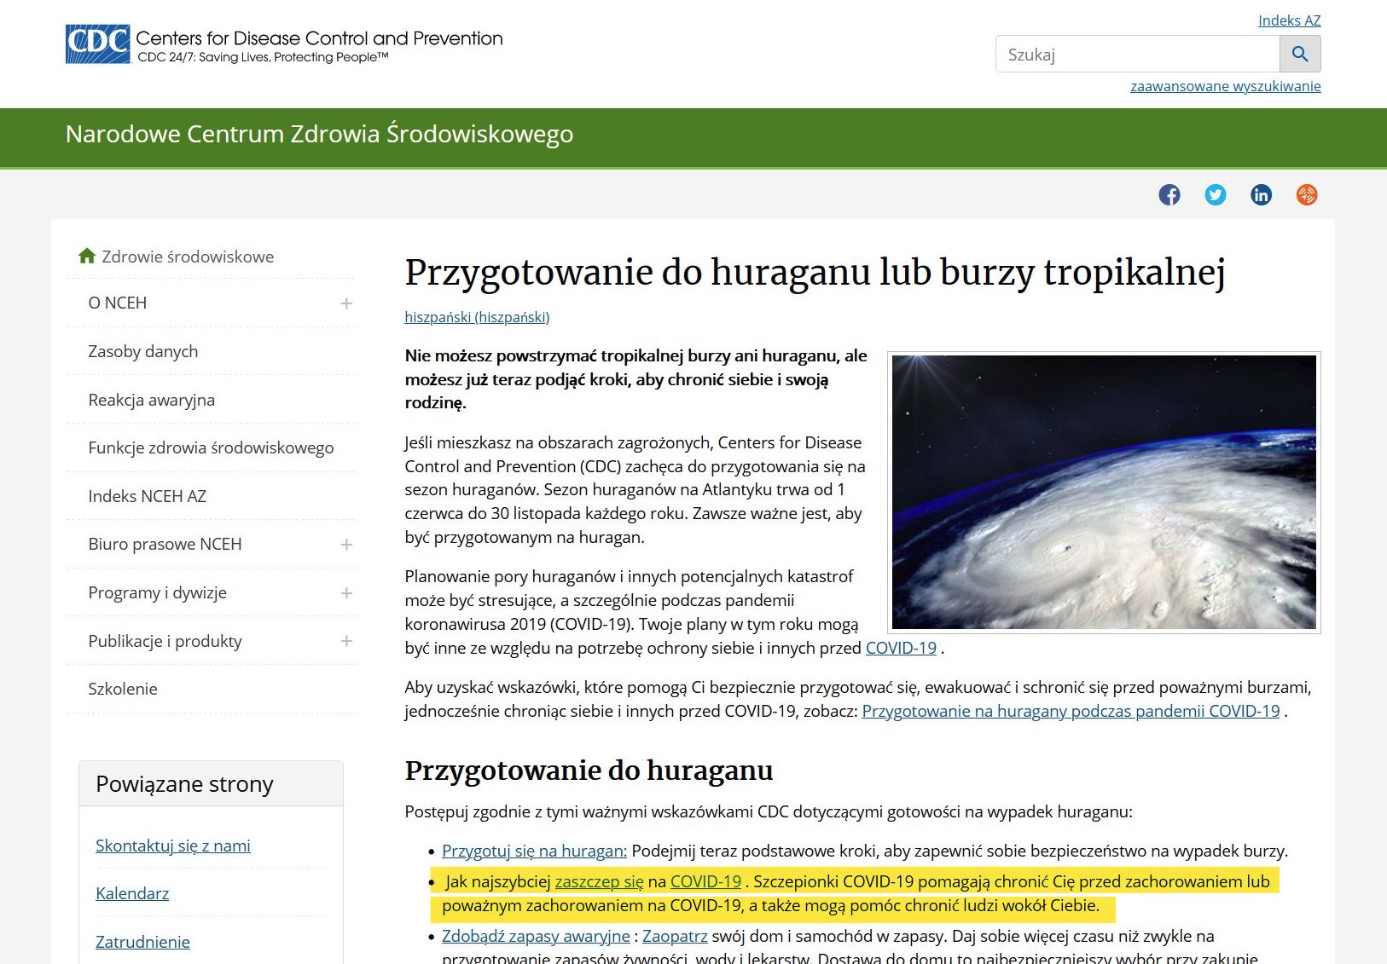Open Funkcje zdrowia środowiskowego item

click(211, 447)
